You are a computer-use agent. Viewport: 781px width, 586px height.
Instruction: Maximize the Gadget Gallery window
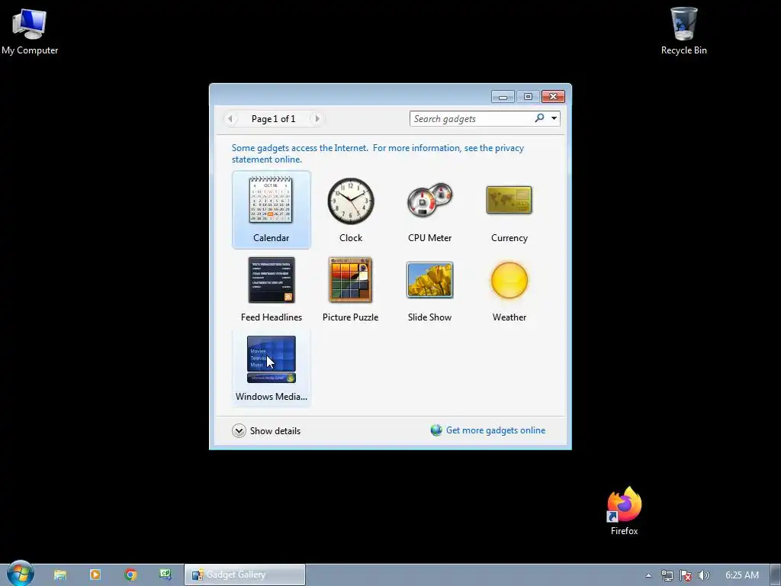pyautogui.click(x=528, y=97)
